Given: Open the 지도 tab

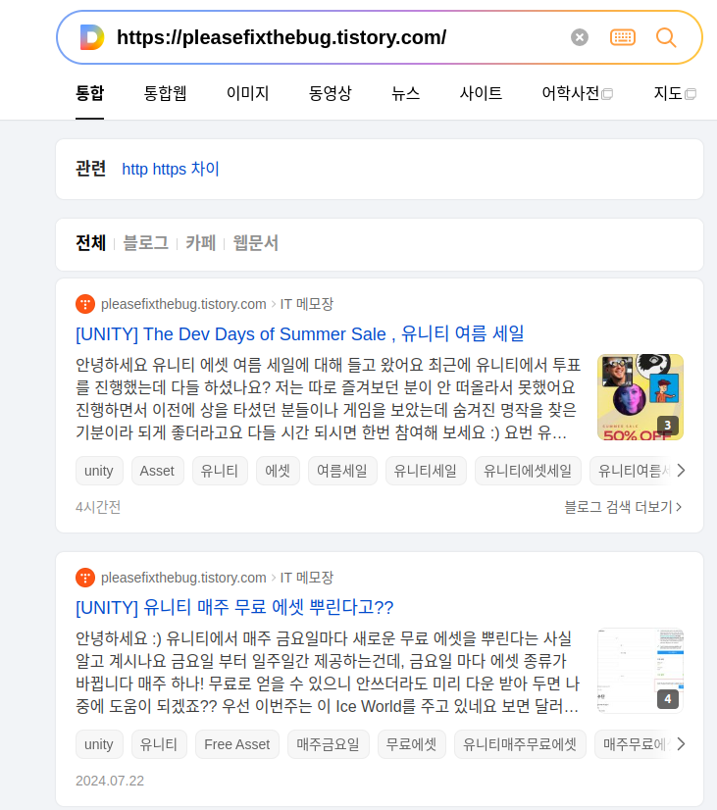Looking at the screenshot, I should click(675, 93).
